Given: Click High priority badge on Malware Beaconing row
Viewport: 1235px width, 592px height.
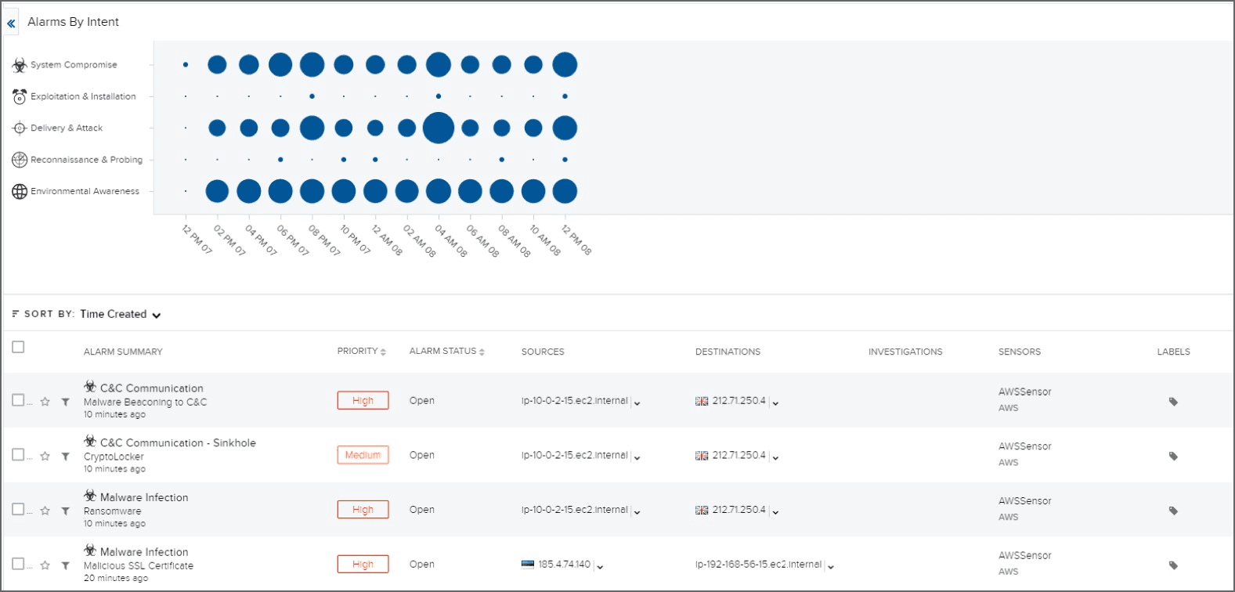Looking at the screenshot, I should pyautogui.click(x=363, y=400).
